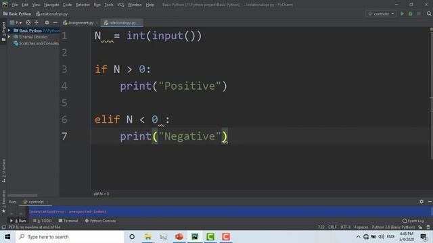Click the memory/trash icon in the status bar
The image size is (433, 243).
click(x=428, y=227)
